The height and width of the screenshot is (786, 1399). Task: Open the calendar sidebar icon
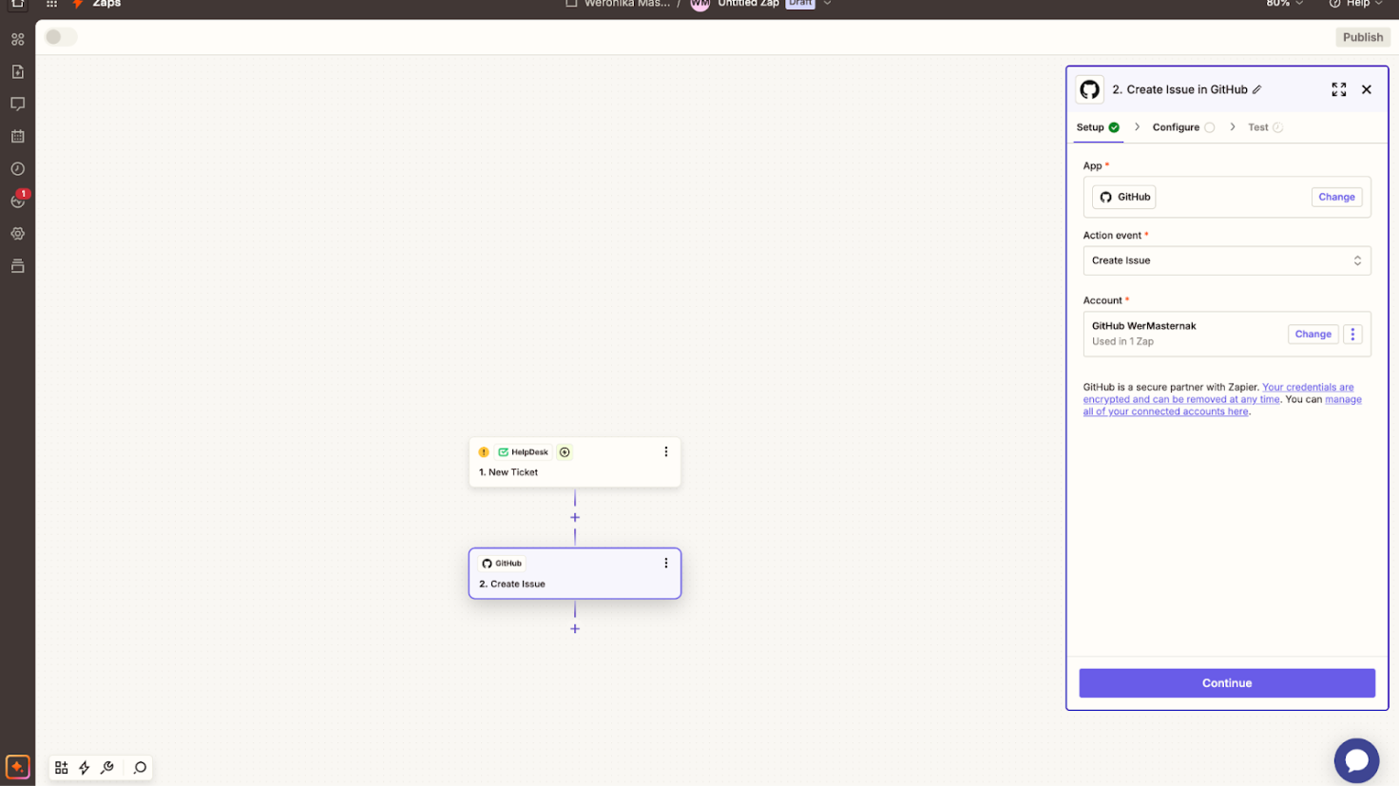(17, 136)
